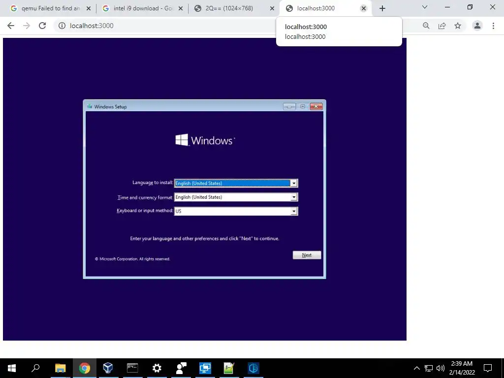The height and width of the screenshot is (378, 504).
Task: Open the clock showing 2:39 AM
Action: click(462, 368)
